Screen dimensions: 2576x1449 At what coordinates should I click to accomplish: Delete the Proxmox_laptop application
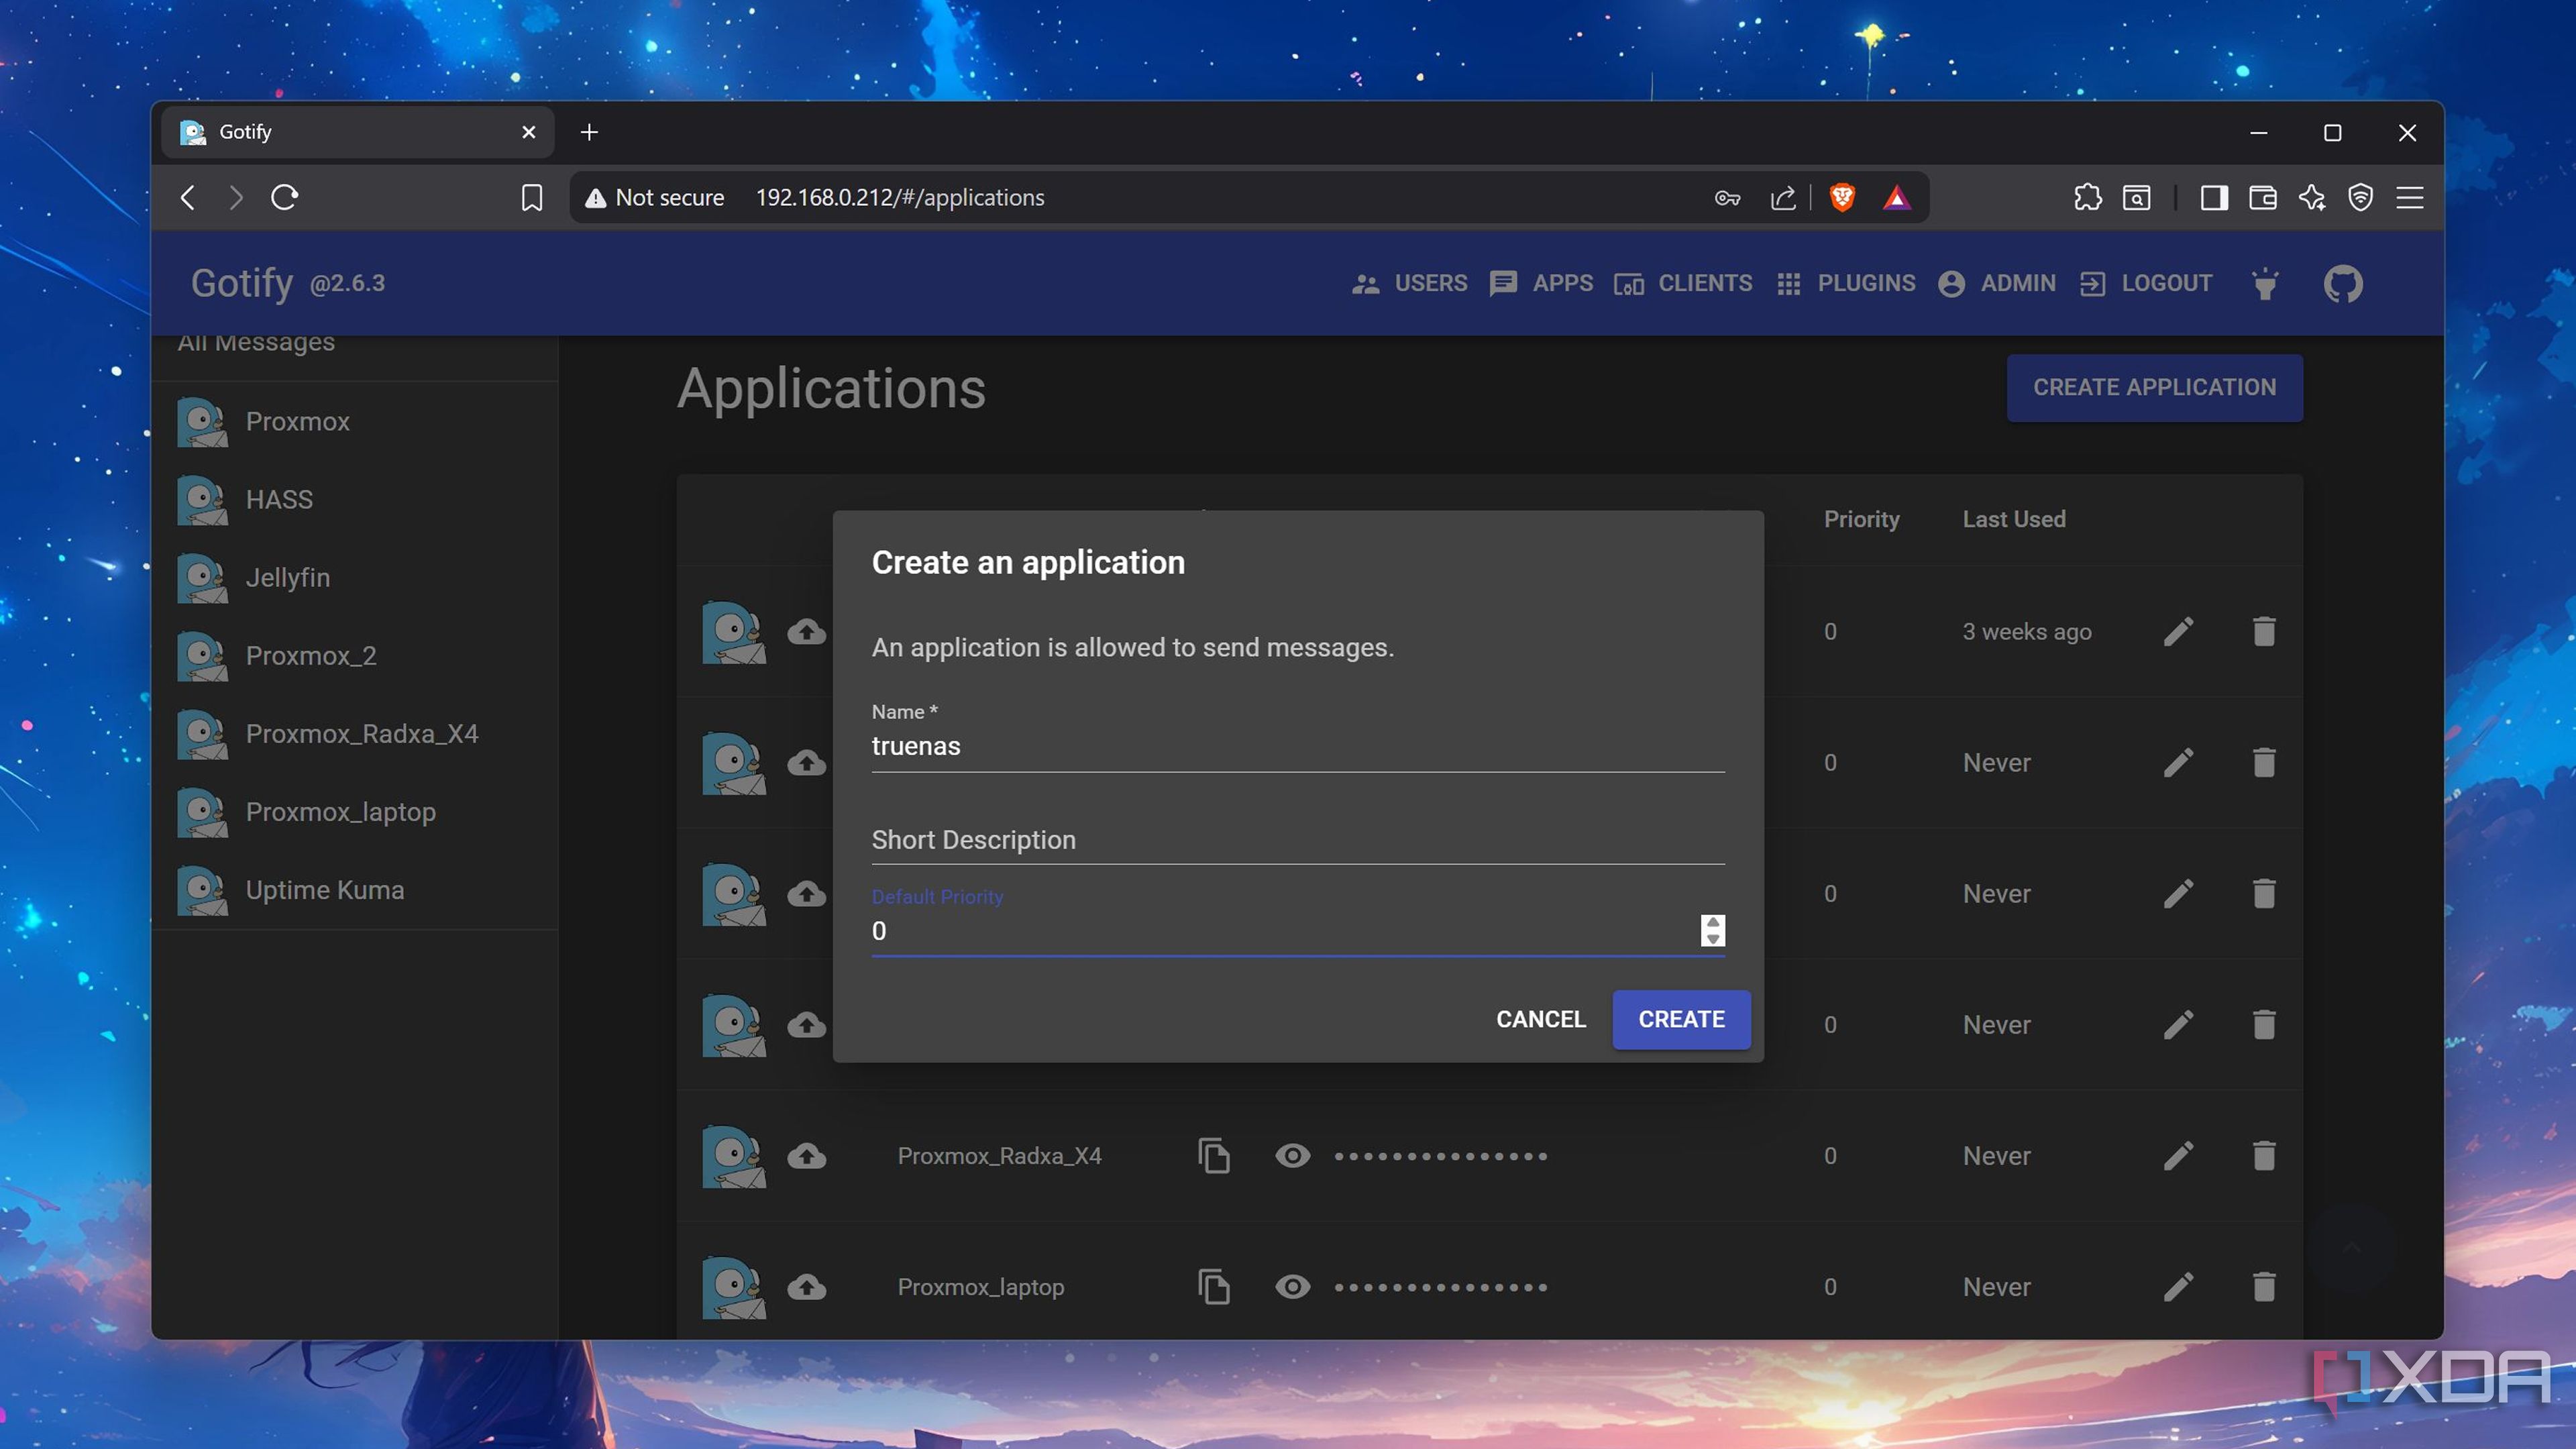[x=2264, y=1287]
